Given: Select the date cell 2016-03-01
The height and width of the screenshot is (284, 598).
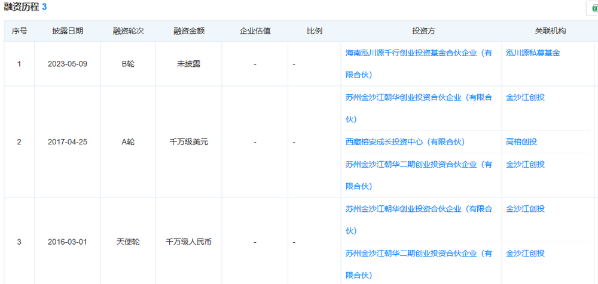Looking at the screenshot, I should tap(68, 242).
